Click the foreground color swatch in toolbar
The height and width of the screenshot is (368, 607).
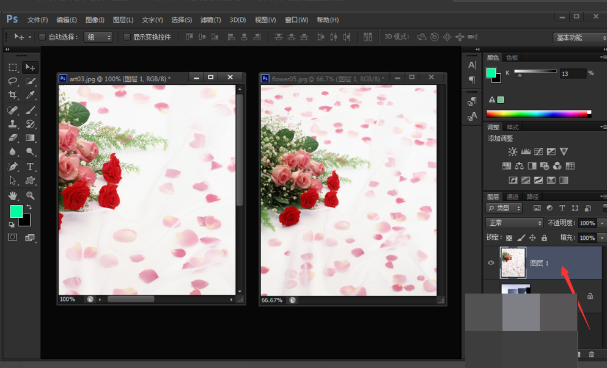16,211
